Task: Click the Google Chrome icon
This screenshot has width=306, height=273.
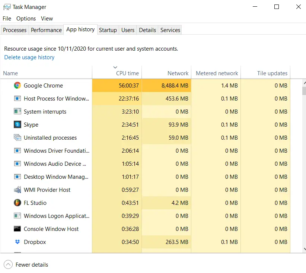Action: [17, 86]
